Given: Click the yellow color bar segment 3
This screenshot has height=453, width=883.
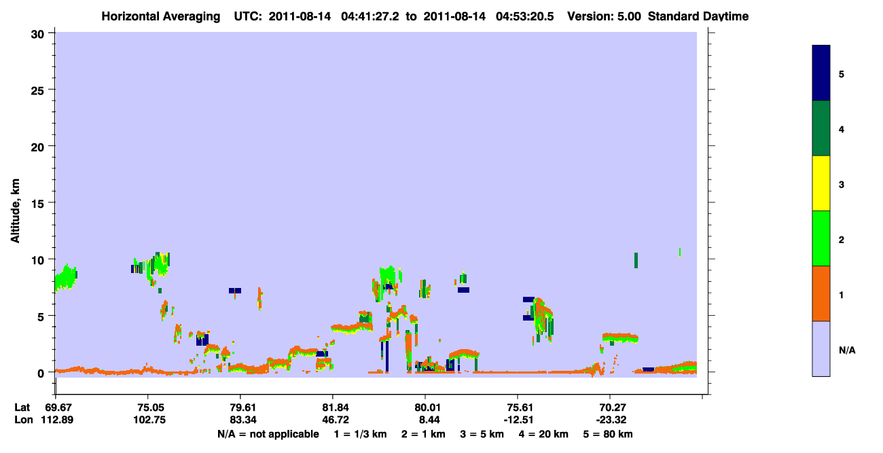Looking at the screenshot, I should click(821, 183).
